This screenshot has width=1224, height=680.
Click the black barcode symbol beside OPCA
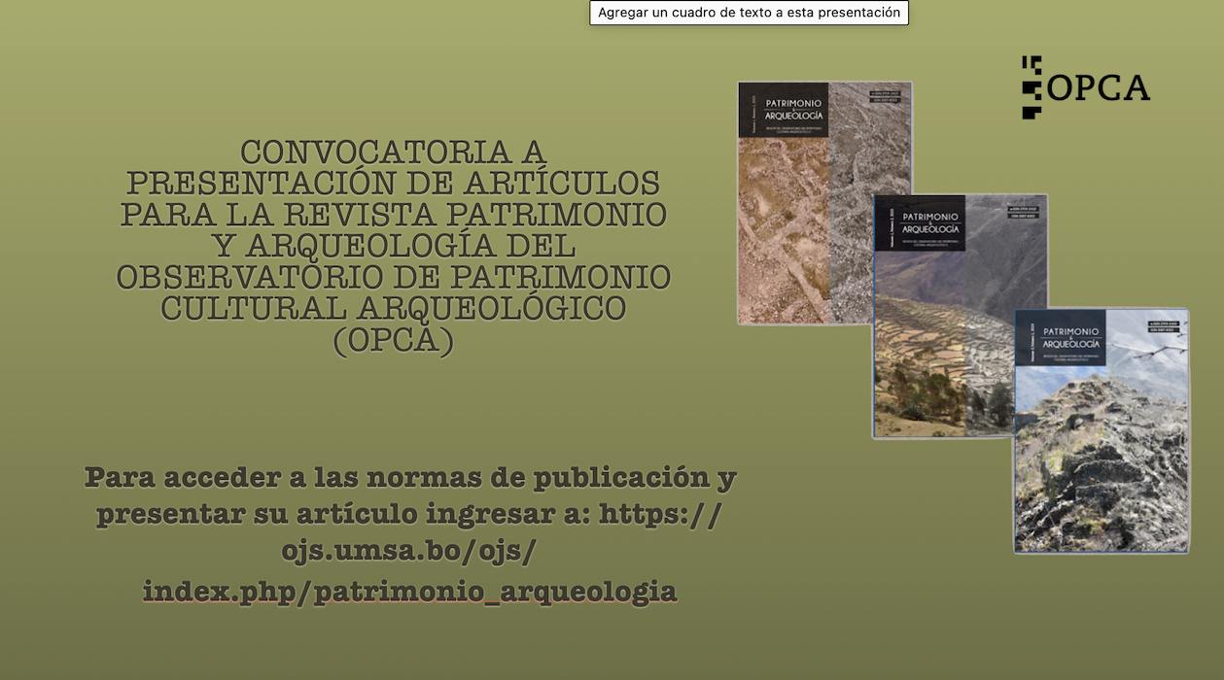coord(1032,88)
